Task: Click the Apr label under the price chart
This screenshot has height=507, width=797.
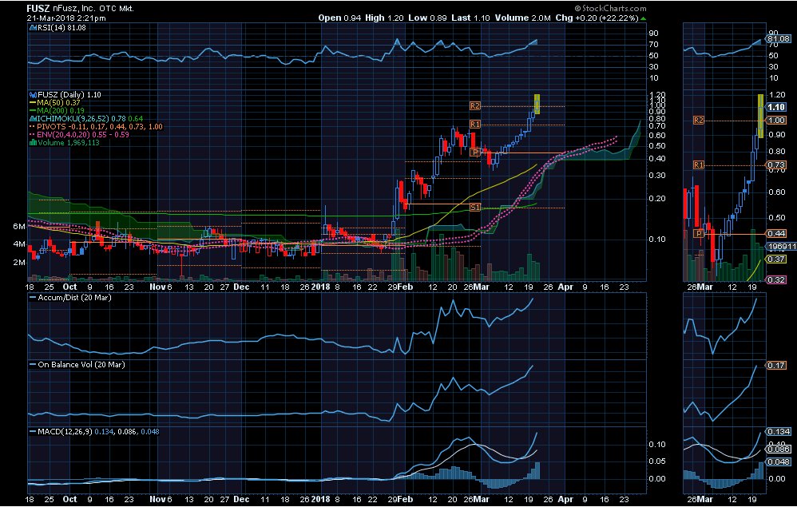Action: 565,287
